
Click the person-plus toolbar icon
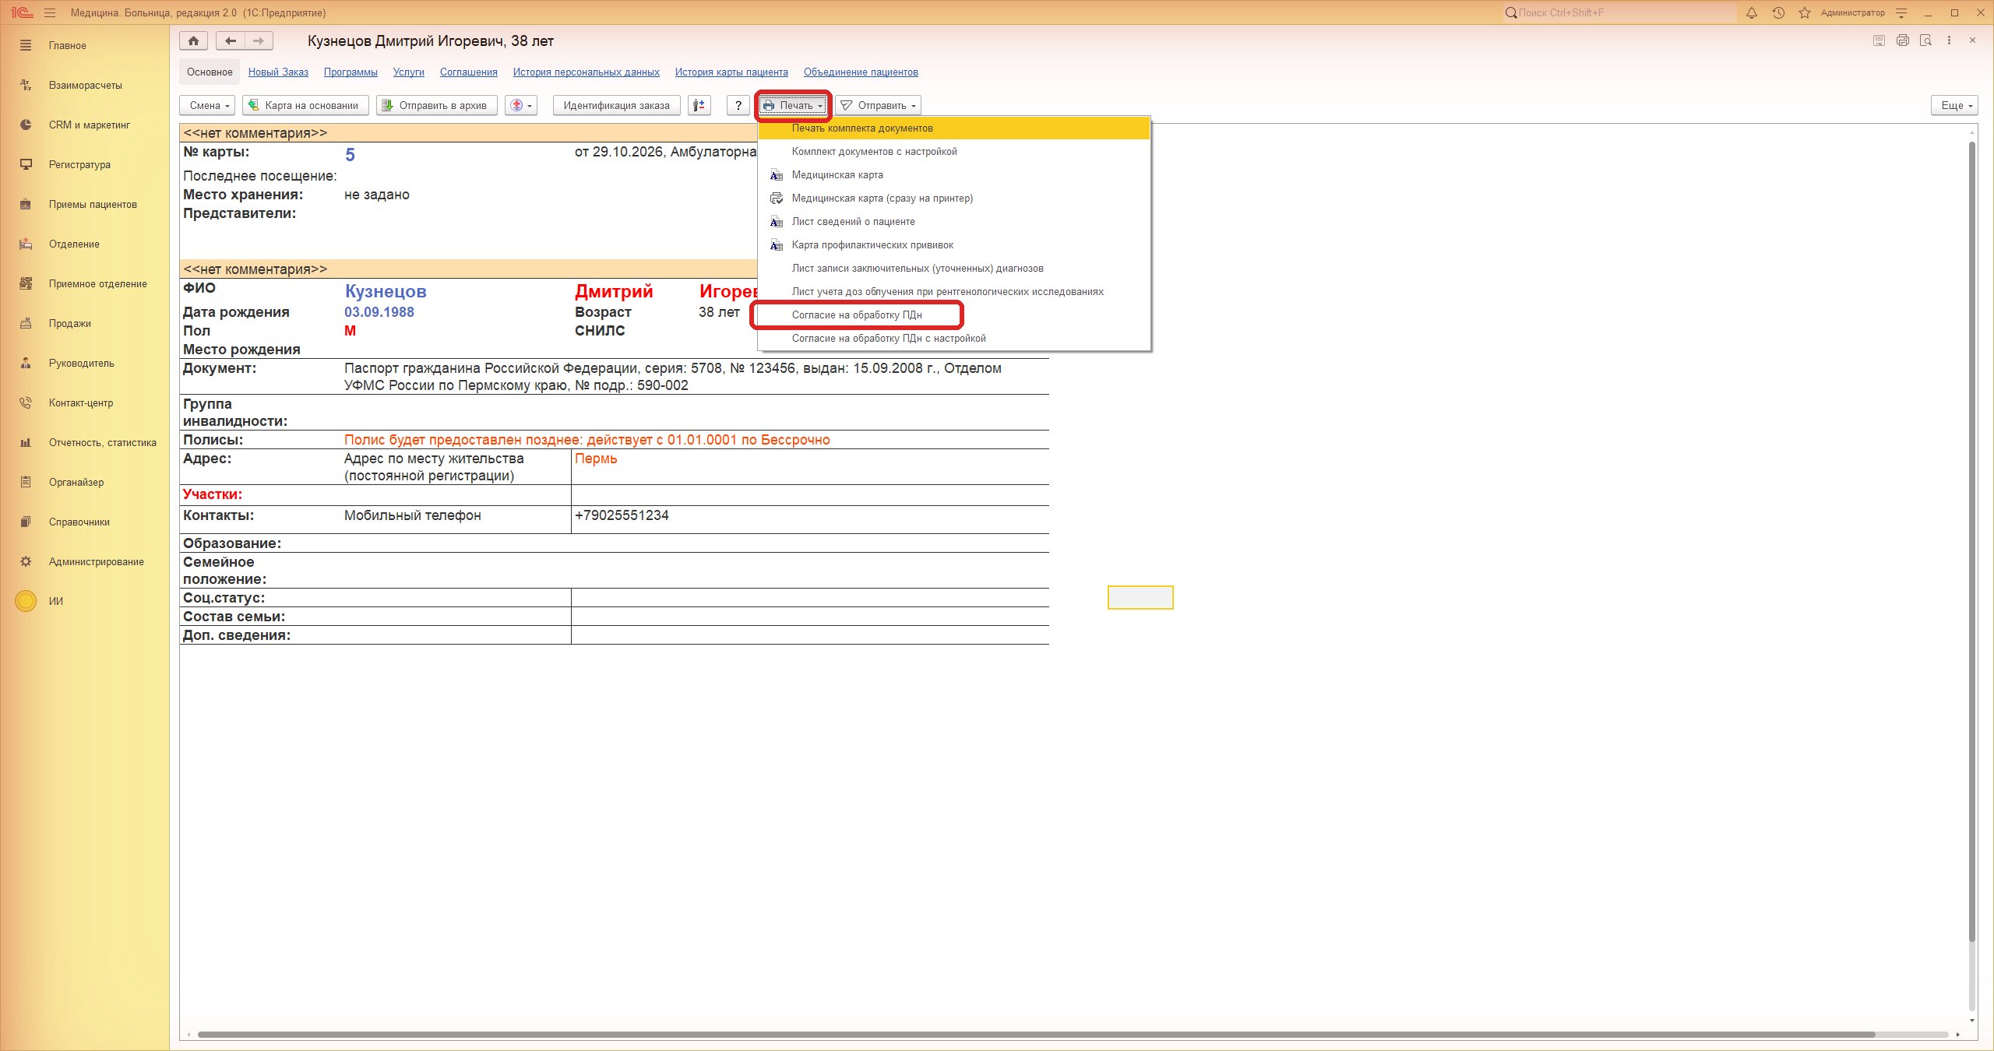pos(699,105)
